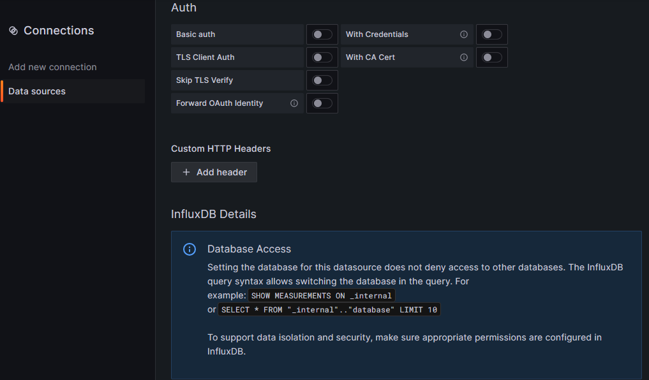The width and height of the screenshot is (649, 380).
Task: Click the Connections icon in the sidebar
Action: tap(13, 31)
